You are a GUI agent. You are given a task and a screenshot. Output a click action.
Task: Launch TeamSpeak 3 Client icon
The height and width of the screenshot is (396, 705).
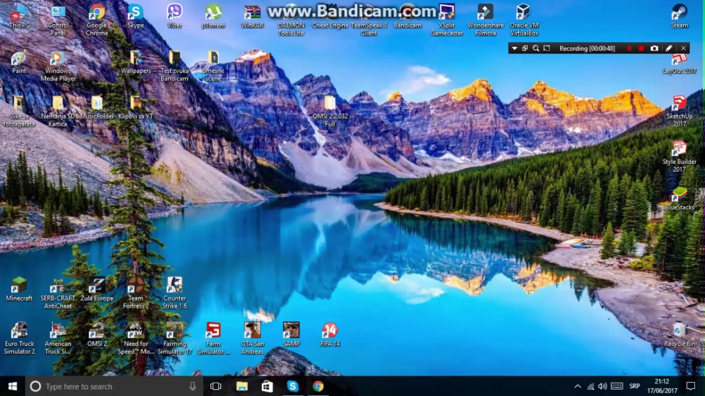[x=369, y=21]
